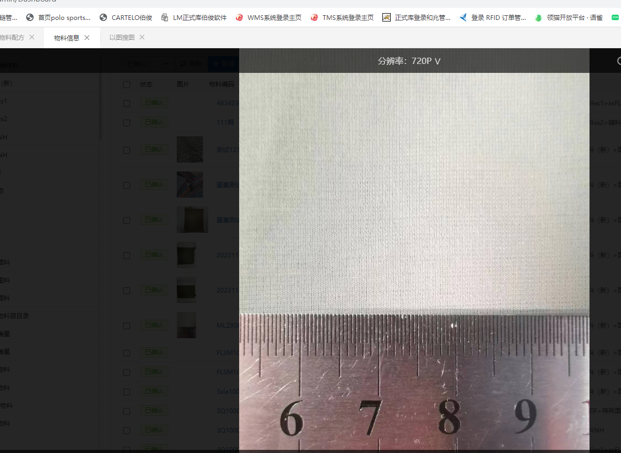Open the MLZX0 row image thumbnail

point(187,325)
